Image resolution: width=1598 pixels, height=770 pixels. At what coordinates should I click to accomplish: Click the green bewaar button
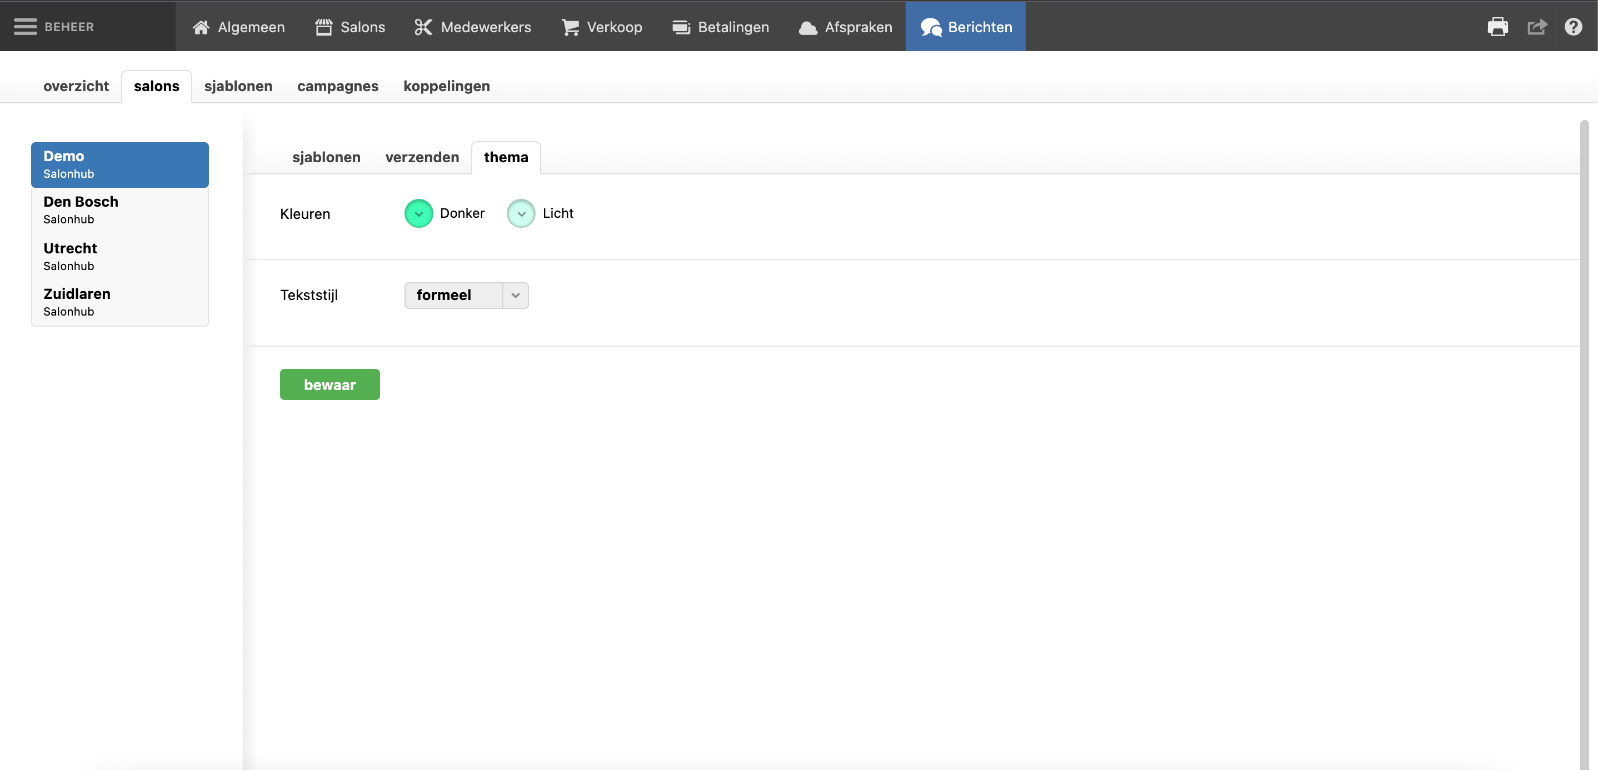tap(329, 384)
